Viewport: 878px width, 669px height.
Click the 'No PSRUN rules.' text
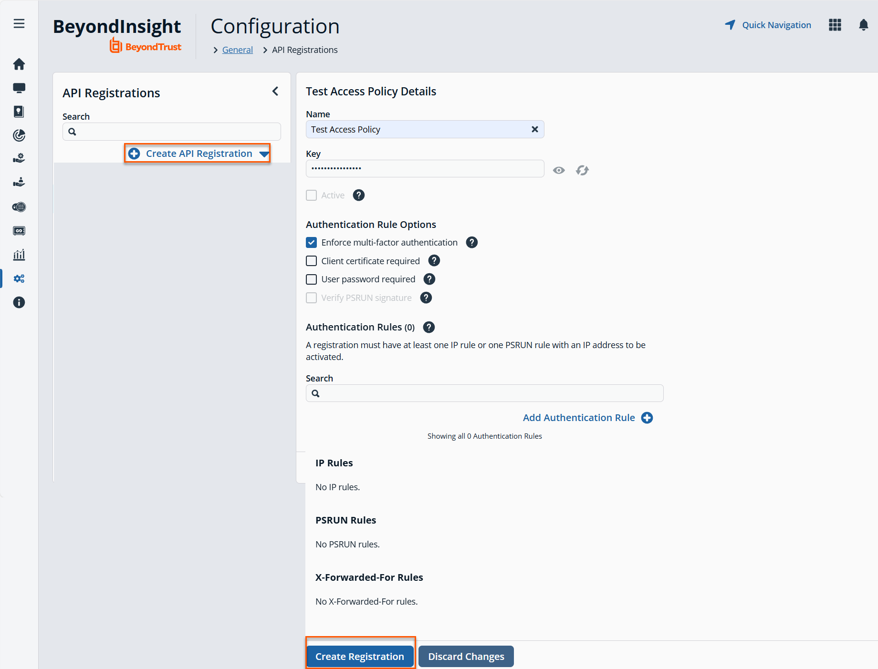pyautogui.click(x=347, y=544)
